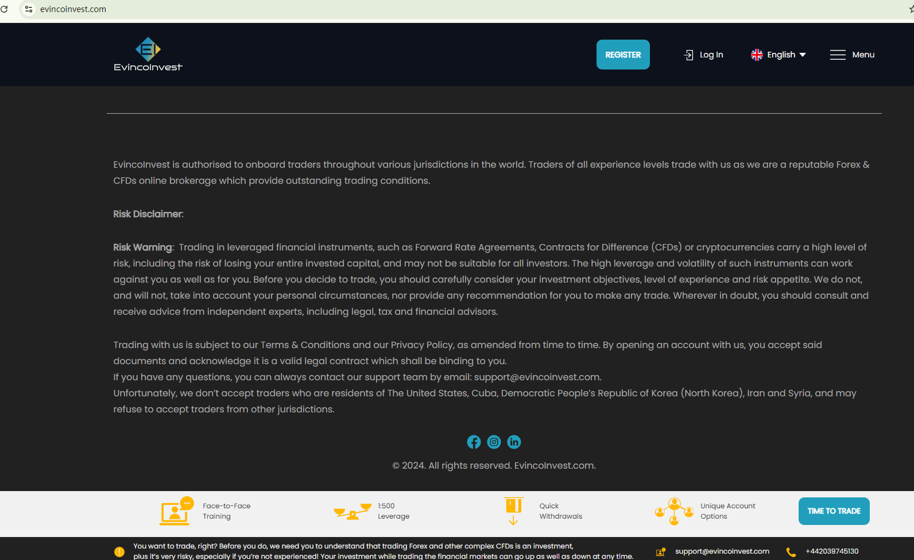The width and height of the screenshot is (914, 560).
Task: Open the Facebook social icon
Action: [x=474, y=442]
